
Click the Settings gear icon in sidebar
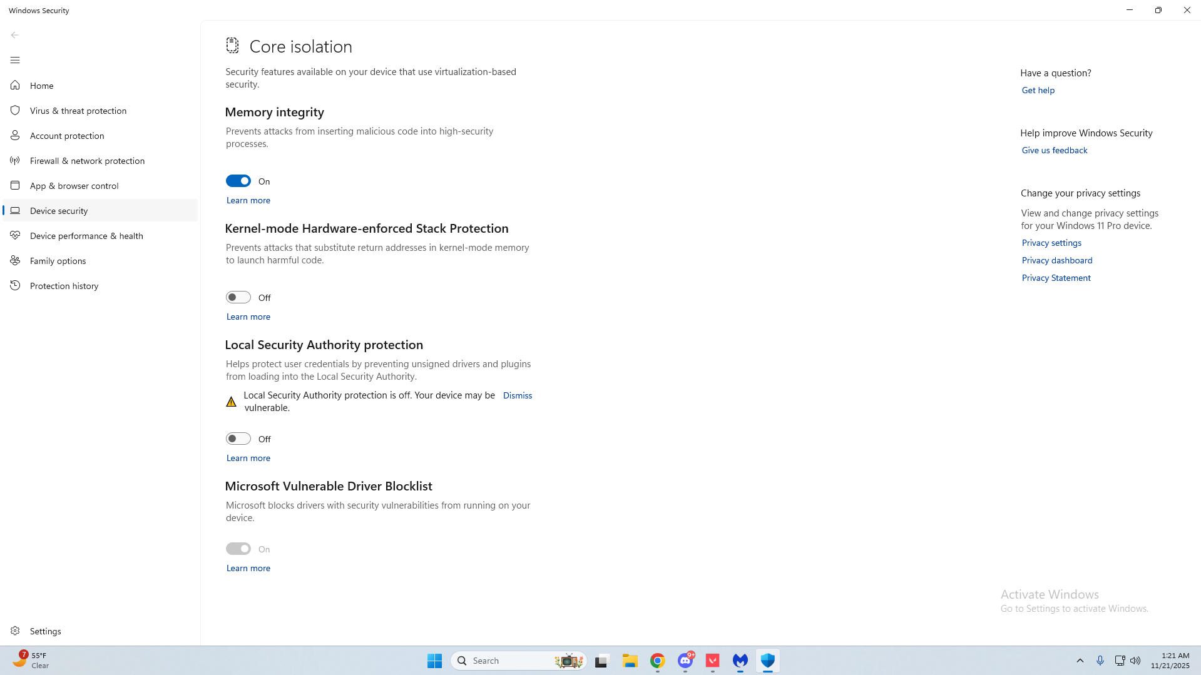coord(15,631)
